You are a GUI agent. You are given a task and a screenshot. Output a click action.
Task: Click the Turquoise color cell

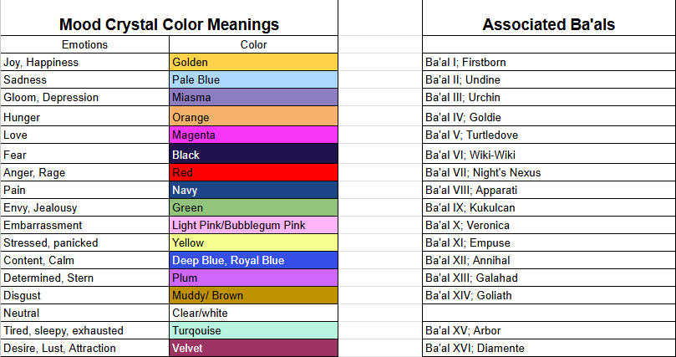(x=253, y=330)
